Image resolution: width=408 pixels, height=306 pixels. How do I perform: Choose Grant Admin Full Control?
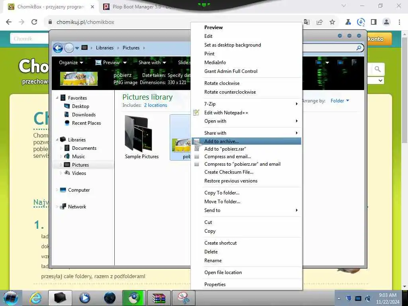click(x=246, y=71)
